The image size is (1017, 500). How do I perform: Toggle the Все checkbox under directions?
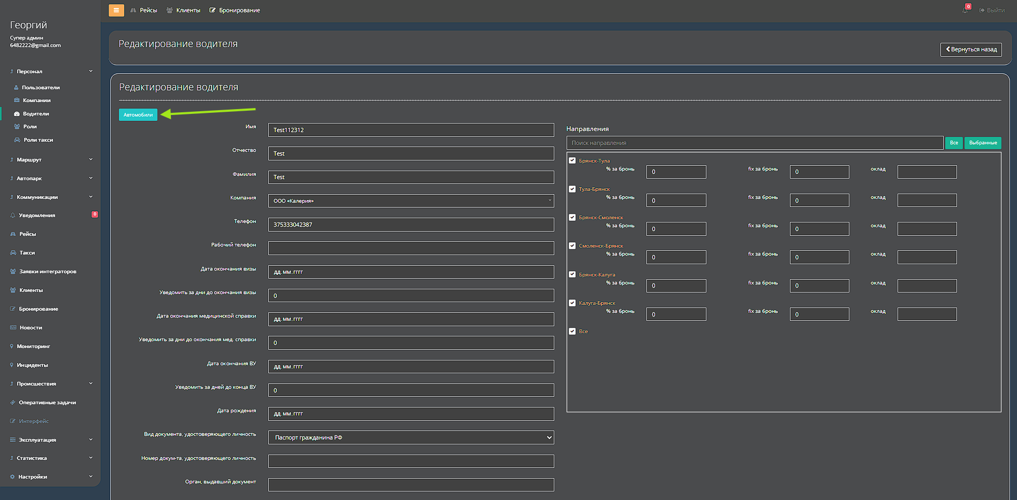(x=572, y=332)
